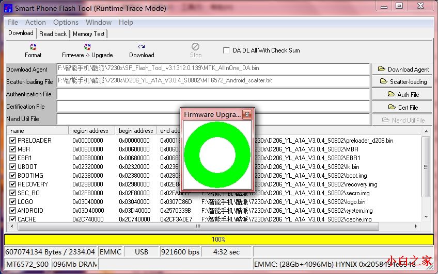This screenshot has width=438, height=274.
Task: Click the 0x2570339B end address value
Action: pyautogui.click(x=176, y=211)
